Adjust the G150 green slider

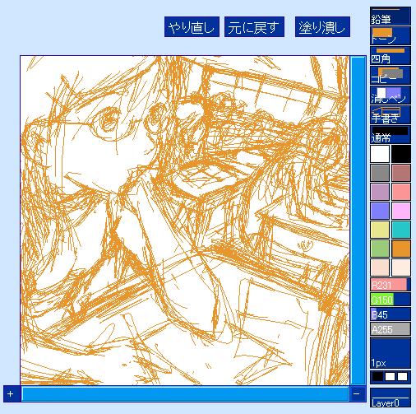coord(391,300)
